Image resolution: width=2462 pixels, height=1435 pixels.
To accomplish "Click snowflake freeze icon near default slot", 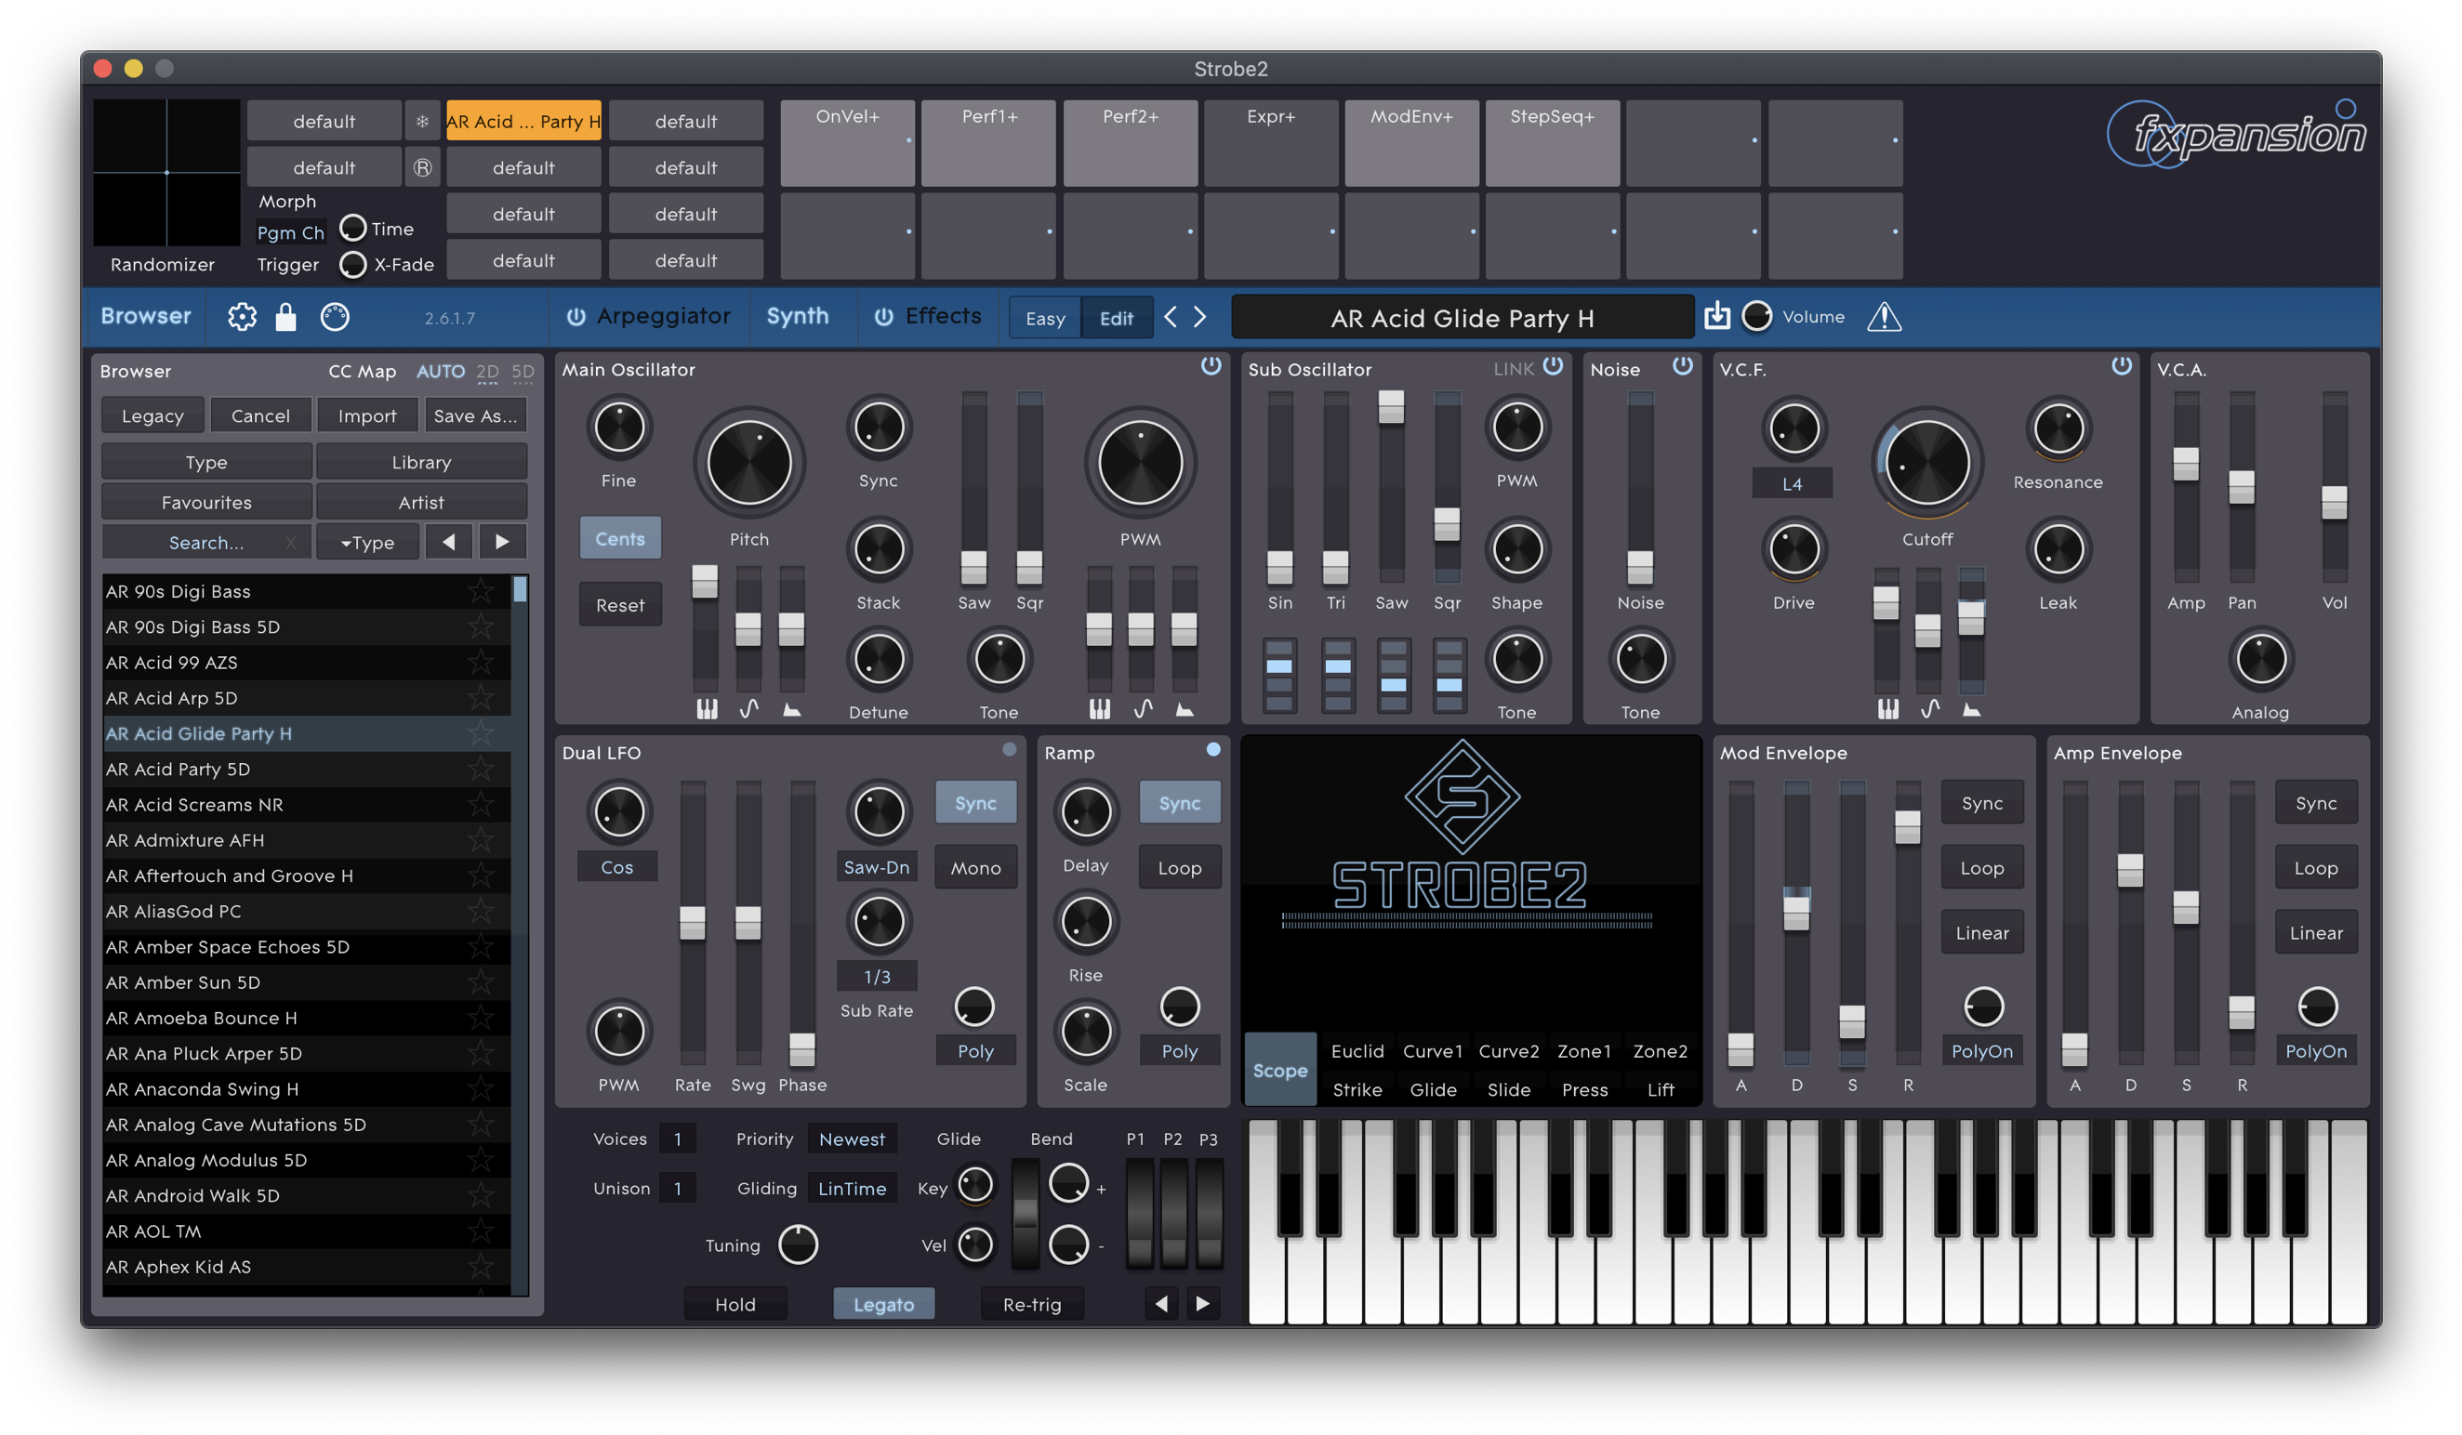I will [422, 121].
